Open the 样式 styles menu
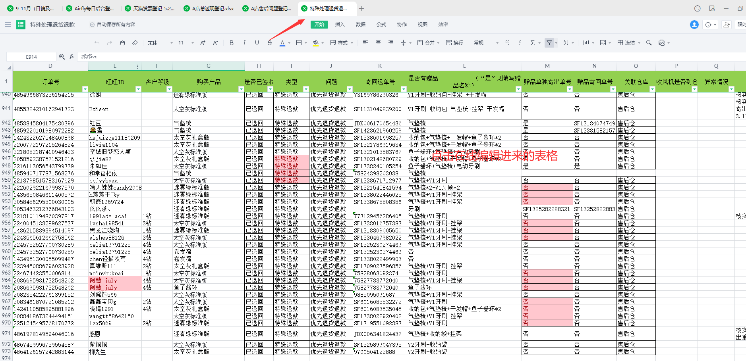This screenshot has width=746, height=361. [342, 43]
